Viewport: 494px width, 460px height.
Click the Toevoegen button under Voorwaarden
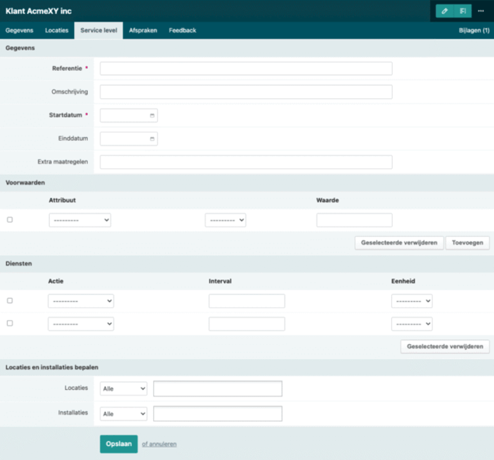tap(468, 243)
